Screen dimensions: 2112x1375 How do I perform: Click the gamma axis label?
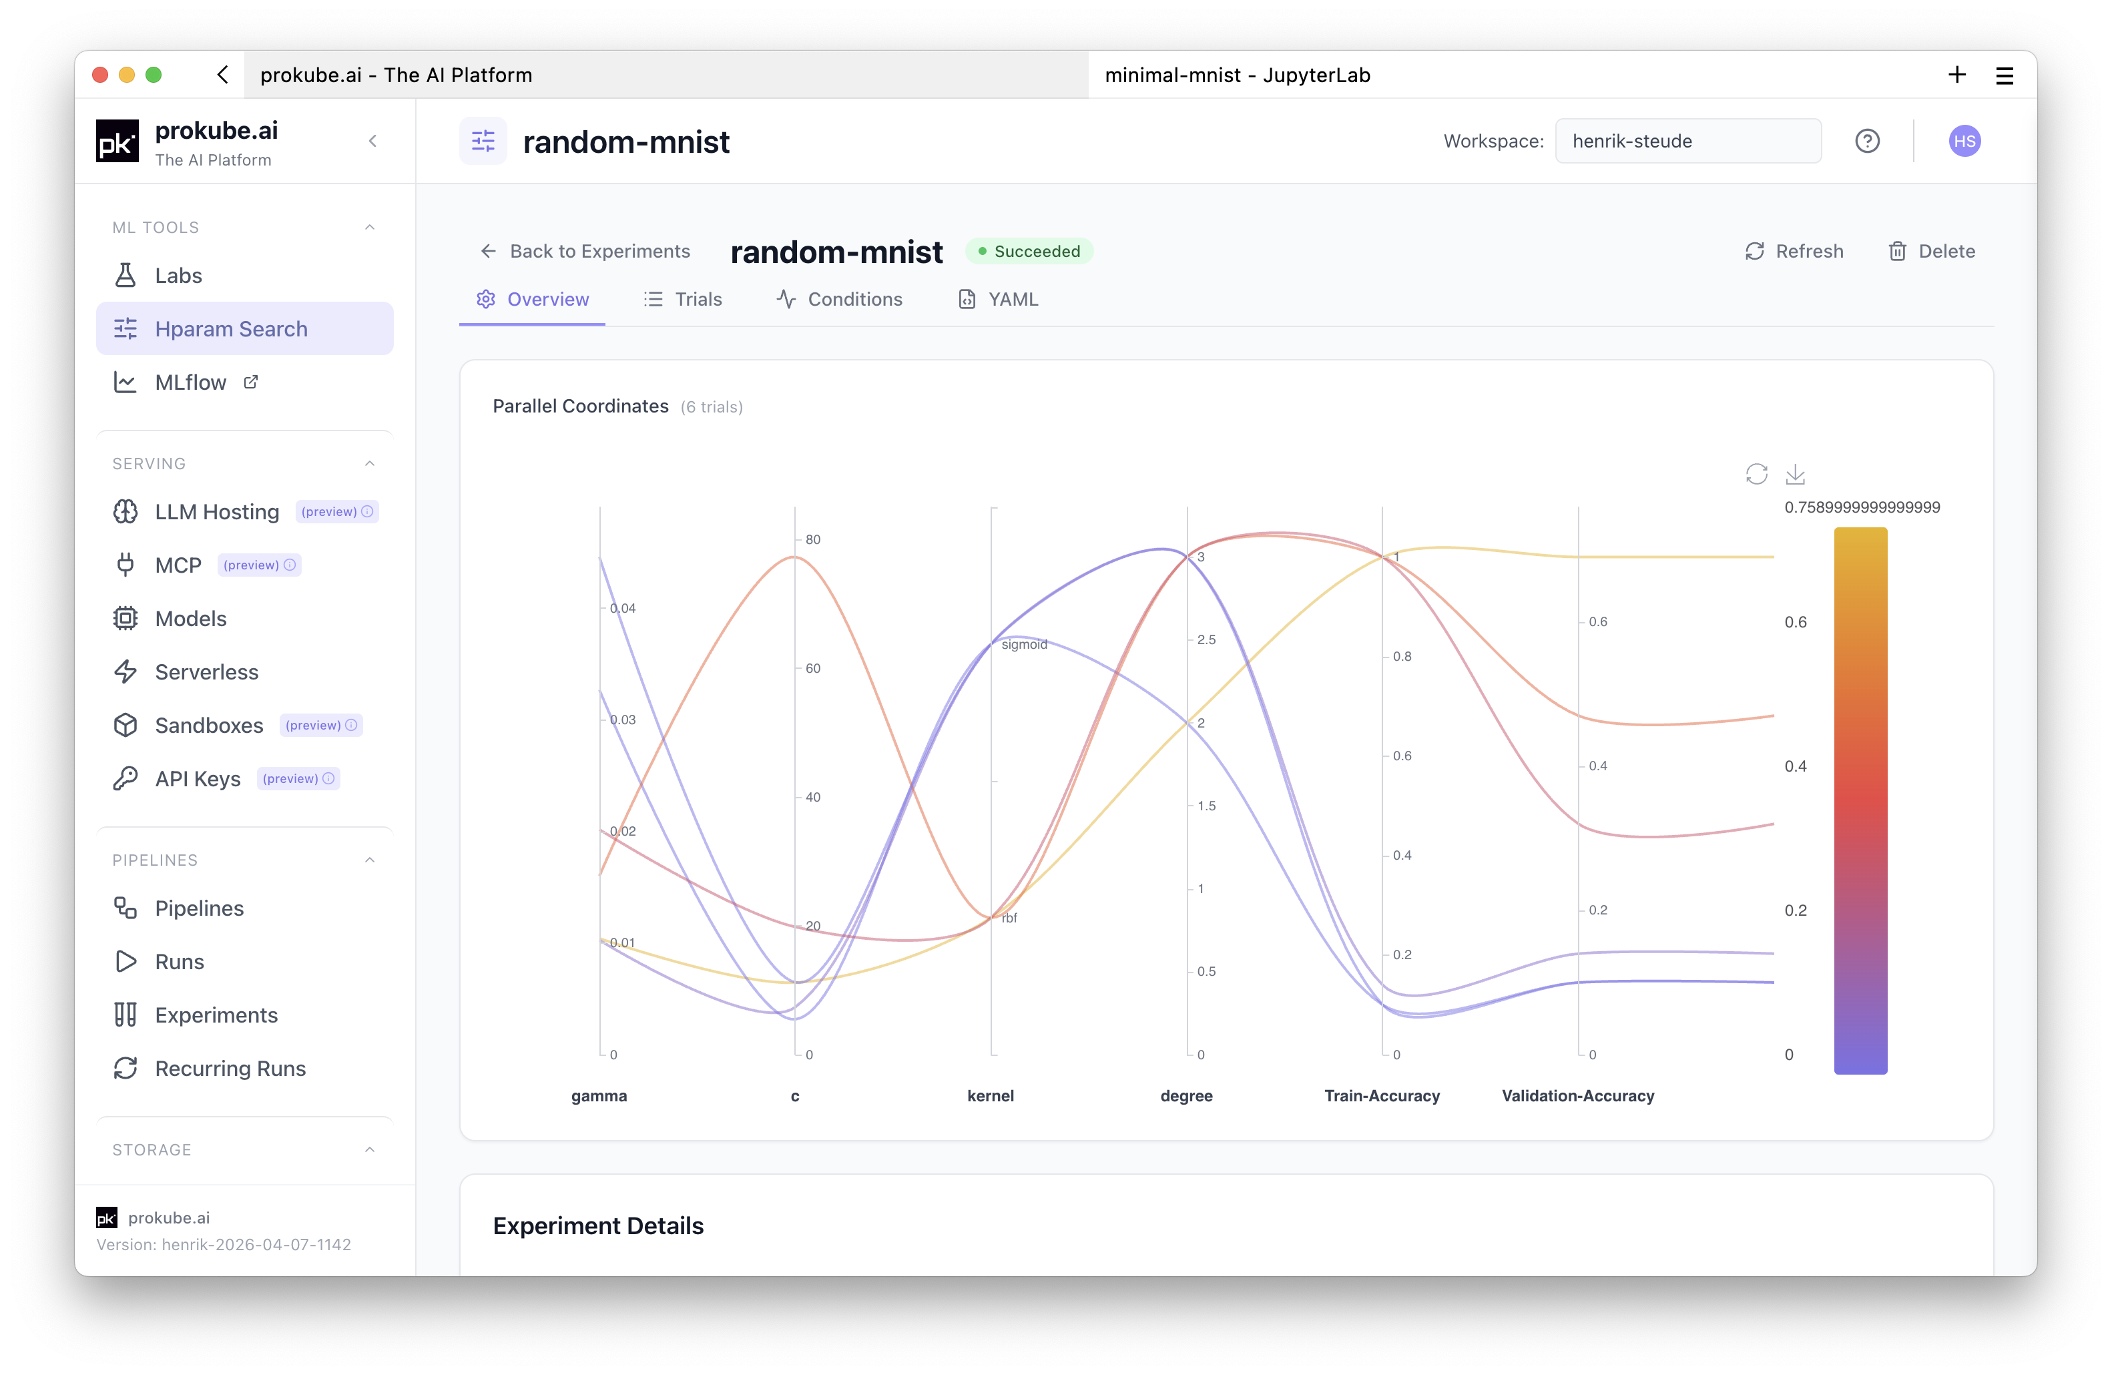point(599,1095)
